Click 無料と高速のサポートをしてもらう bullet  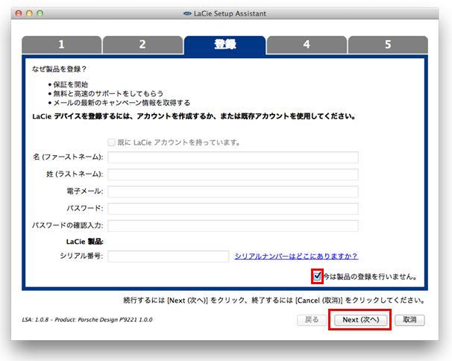click(x=108, y=93)
